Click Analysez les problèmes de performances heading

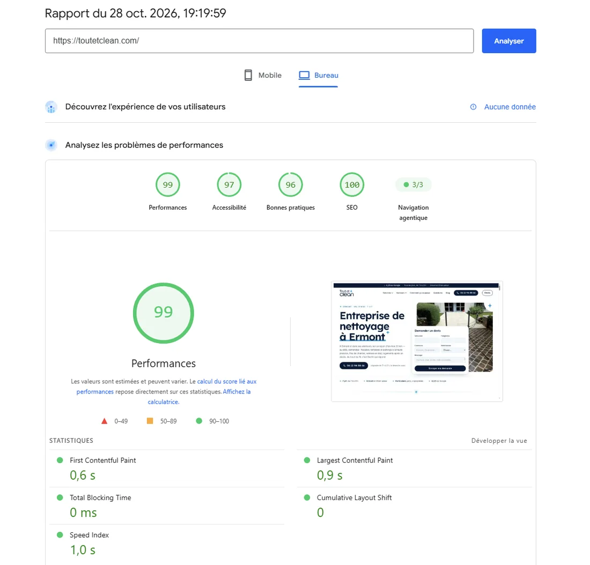tap(144, 145)
